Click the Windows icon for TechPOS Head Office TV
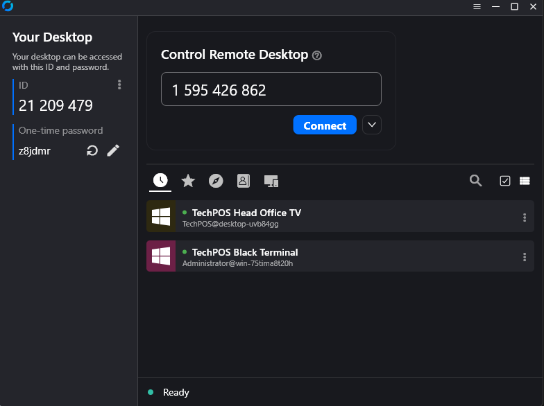544x406 pixels. [161, 216]
